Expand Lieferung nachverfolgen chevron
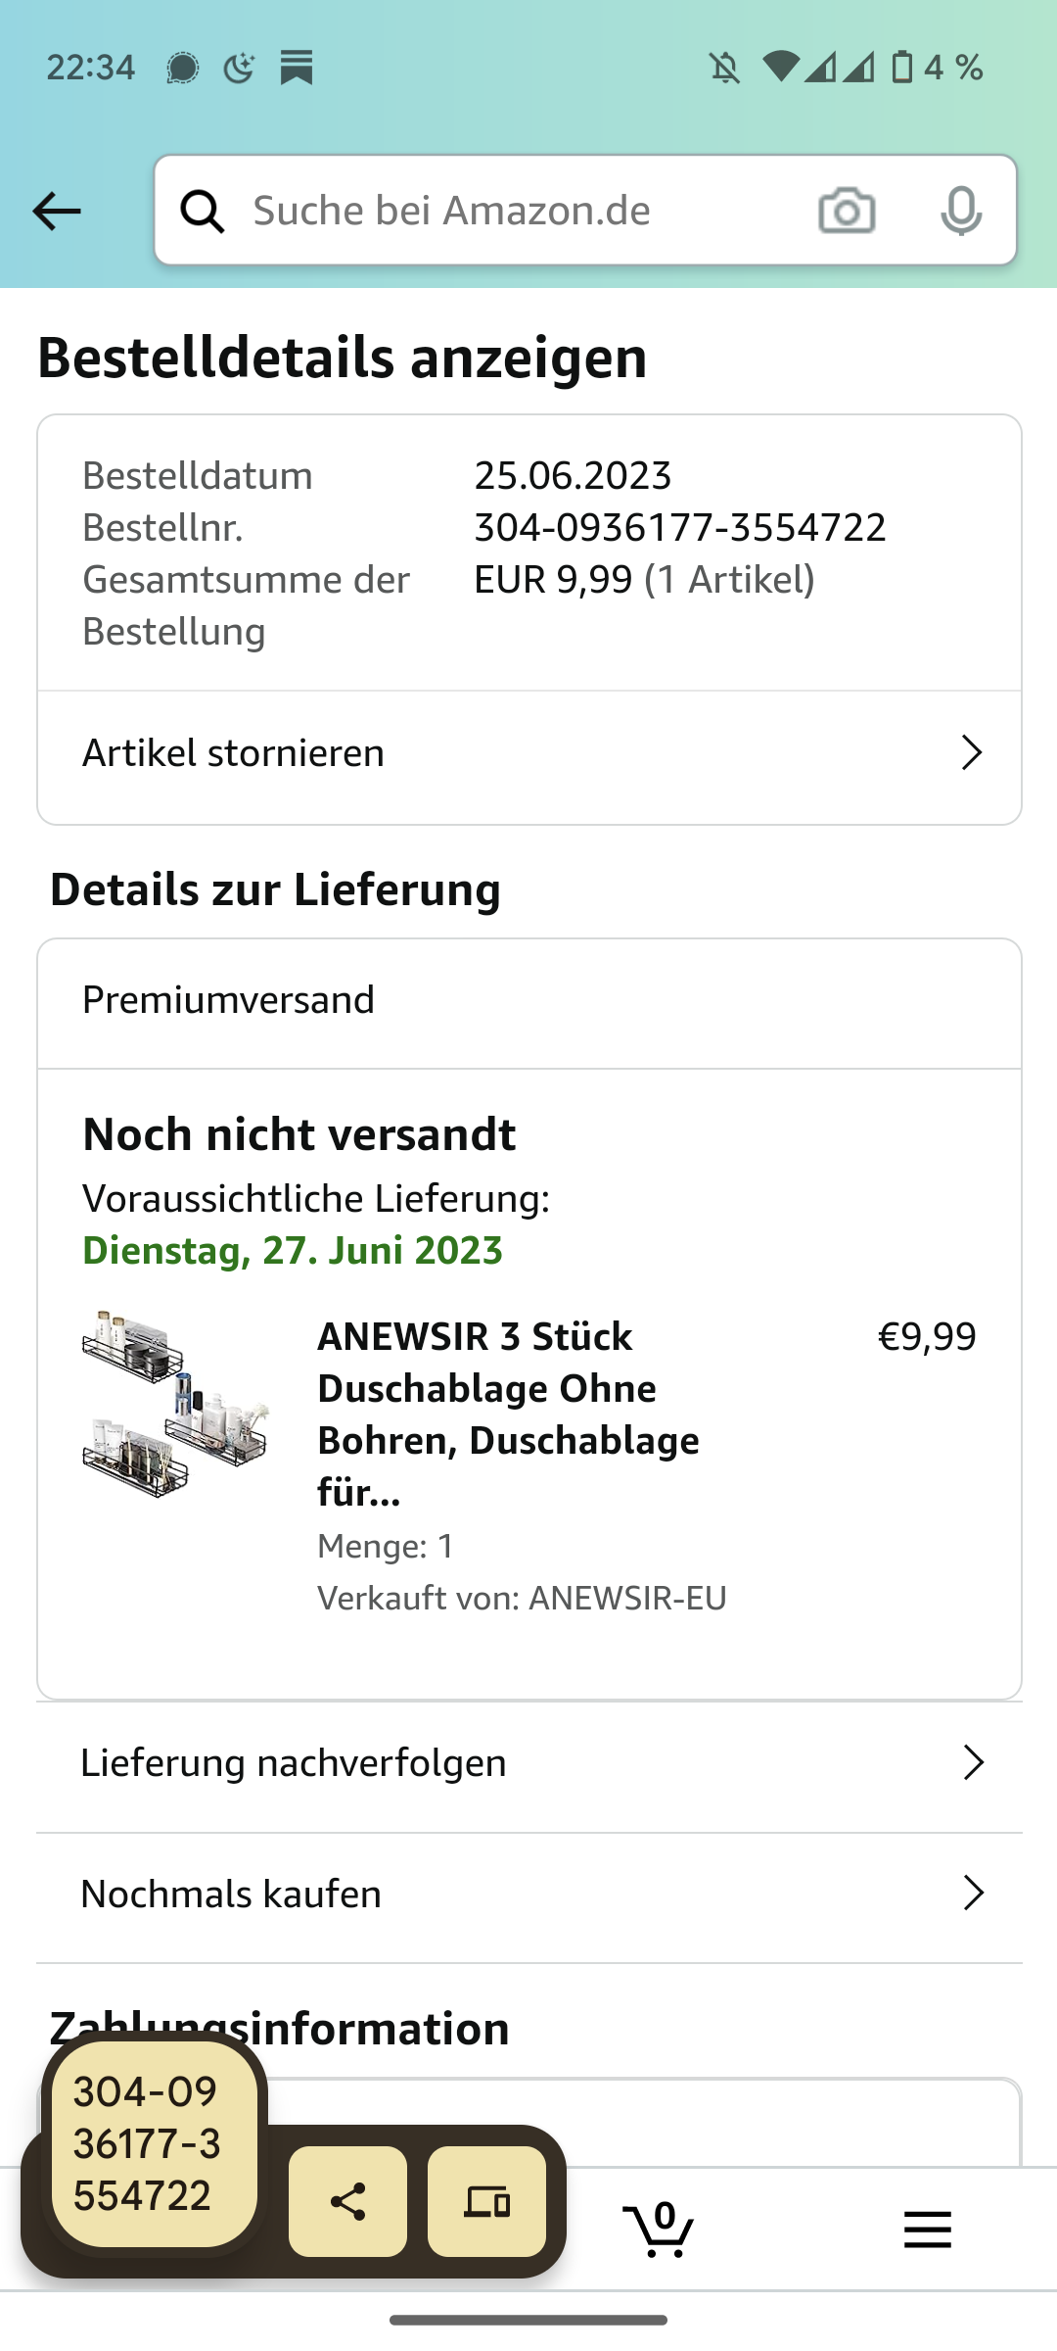Viewport: 1057px width, 2351px height. click(x=973, y=1762)
